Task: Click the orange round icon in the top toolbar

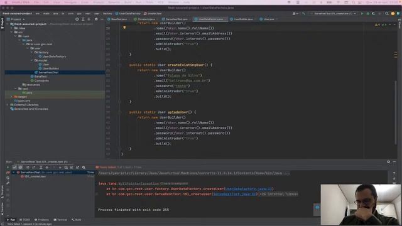Action: (x=393, y=14)
